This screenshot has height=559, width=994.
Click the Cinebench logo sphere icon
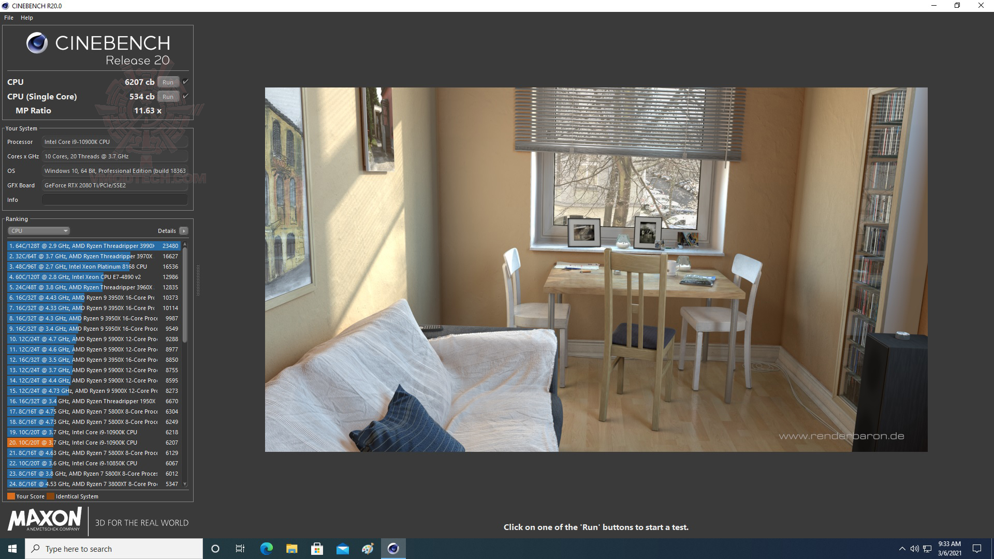coord(37,43)
